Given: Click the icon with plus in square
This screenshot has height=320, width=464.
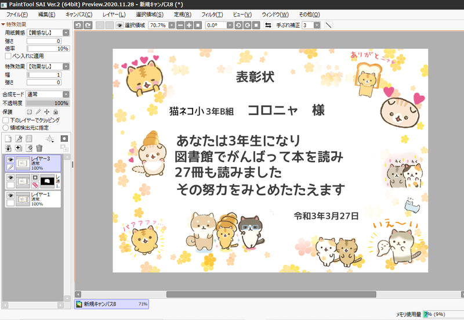Looking at the screenshot, I should click(19, 148).
